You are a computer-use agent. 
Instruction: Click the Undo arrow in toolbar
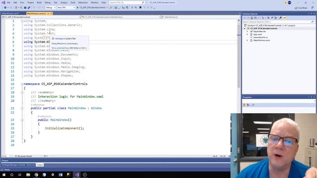34,8
